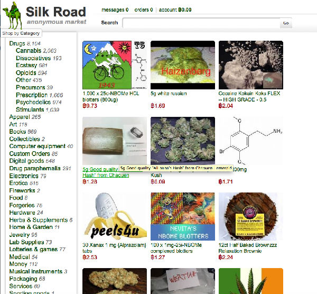The height and width of the screenshot is (294, 317).
Task: Open the Haizenberg product thumbnail
Action: point(183,65)
